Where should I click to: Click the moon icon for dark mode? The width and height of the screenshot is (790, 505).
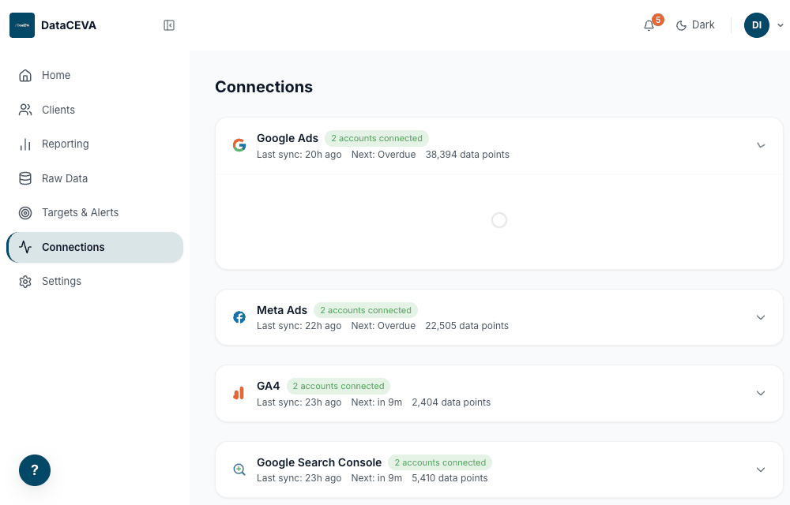pos(681,25)
